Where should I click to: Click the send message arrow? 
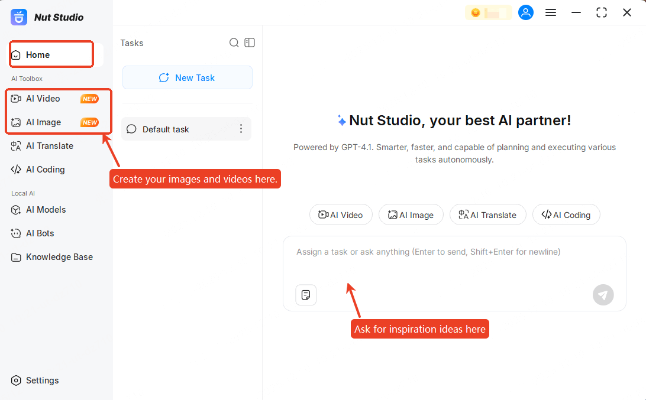point(603,295)
